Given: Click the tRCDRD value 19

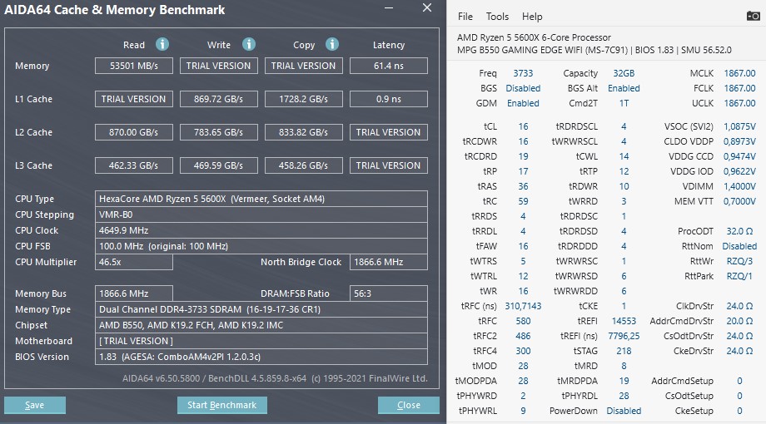Looking at the screenshot, I should click(523, 156).
